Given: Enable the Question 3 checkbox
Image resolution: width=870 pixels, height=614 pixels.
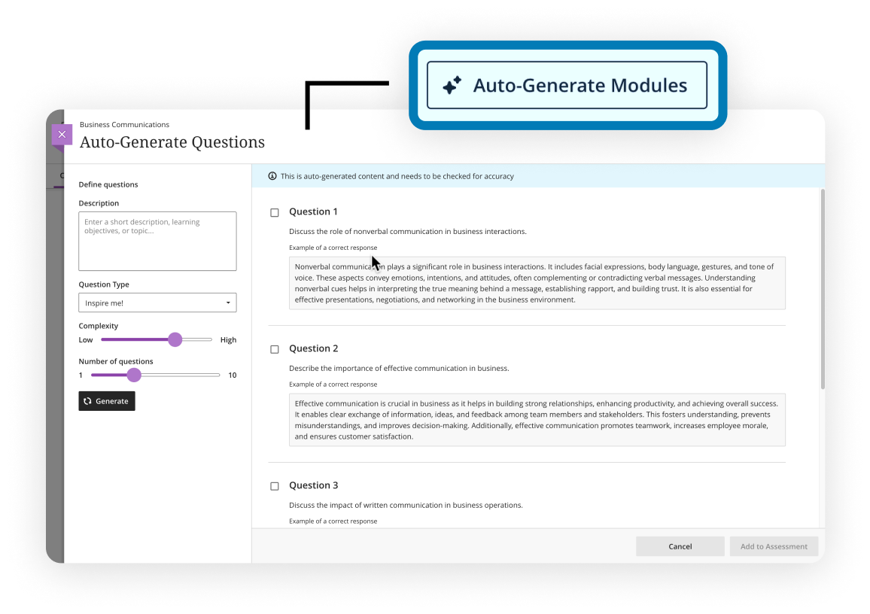Looking at the screenshot, I should point(275,487).
